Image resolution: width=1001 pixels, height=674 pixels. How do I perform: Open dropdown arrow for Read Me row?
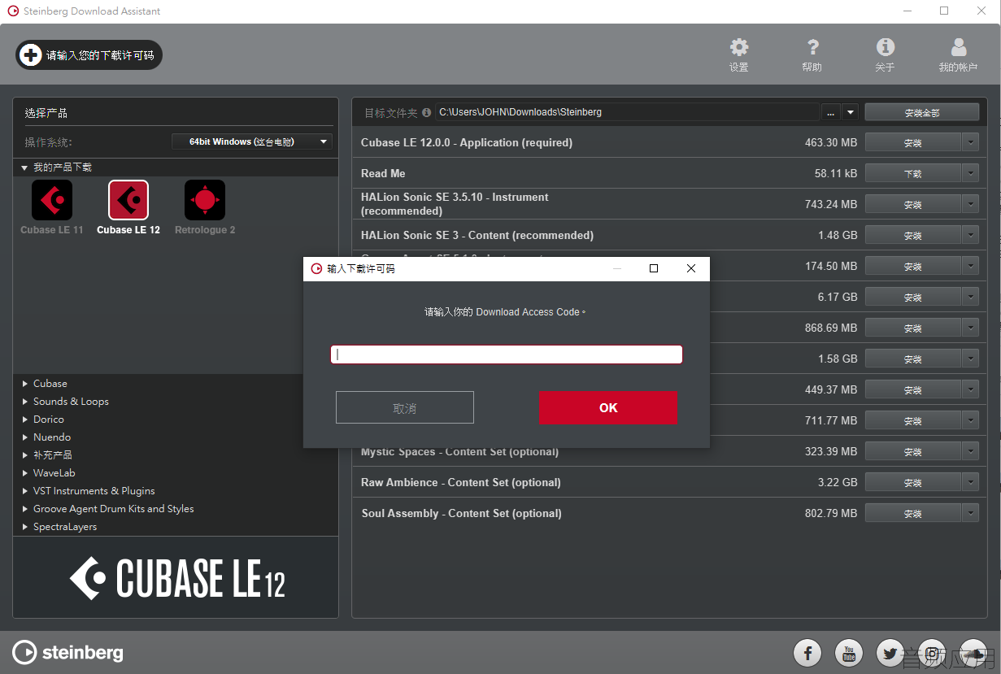pyautogui.click(x=970, y=173)
